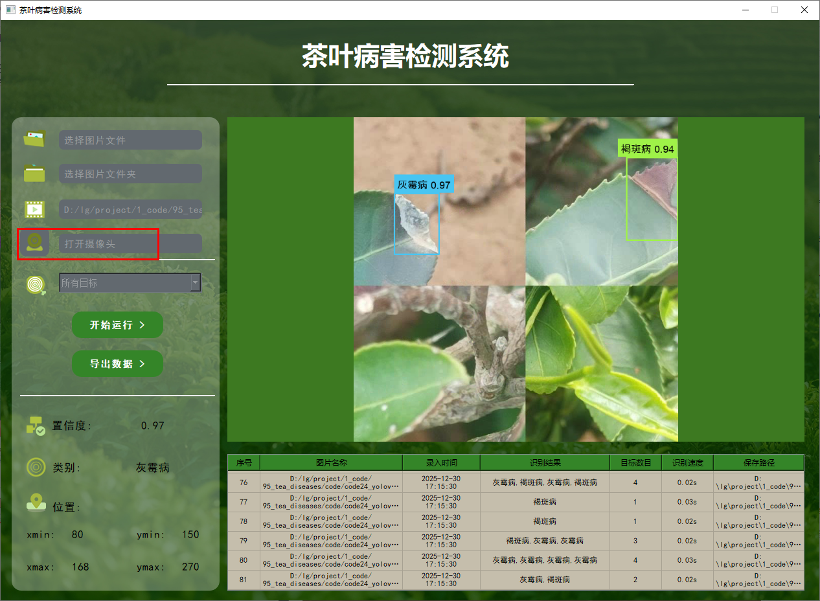Click the 序号 column header
The height and width of the screenshot is (601, 820).
pos(244,462)
